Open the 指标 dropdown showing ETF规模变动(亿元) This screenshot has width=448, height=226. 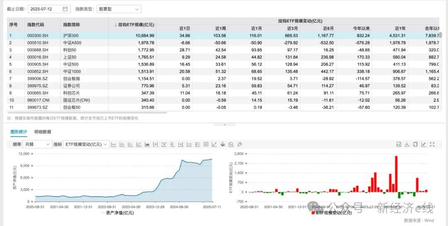(86, 144)
